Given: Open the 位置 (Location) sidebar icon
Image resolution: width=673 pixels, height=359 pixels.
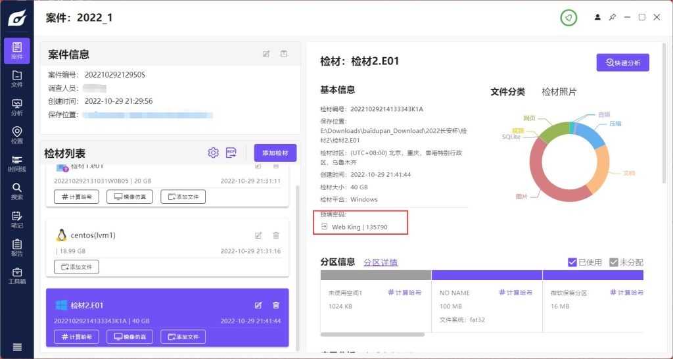Looking at the screenshot, I should (x=16, y=135).
